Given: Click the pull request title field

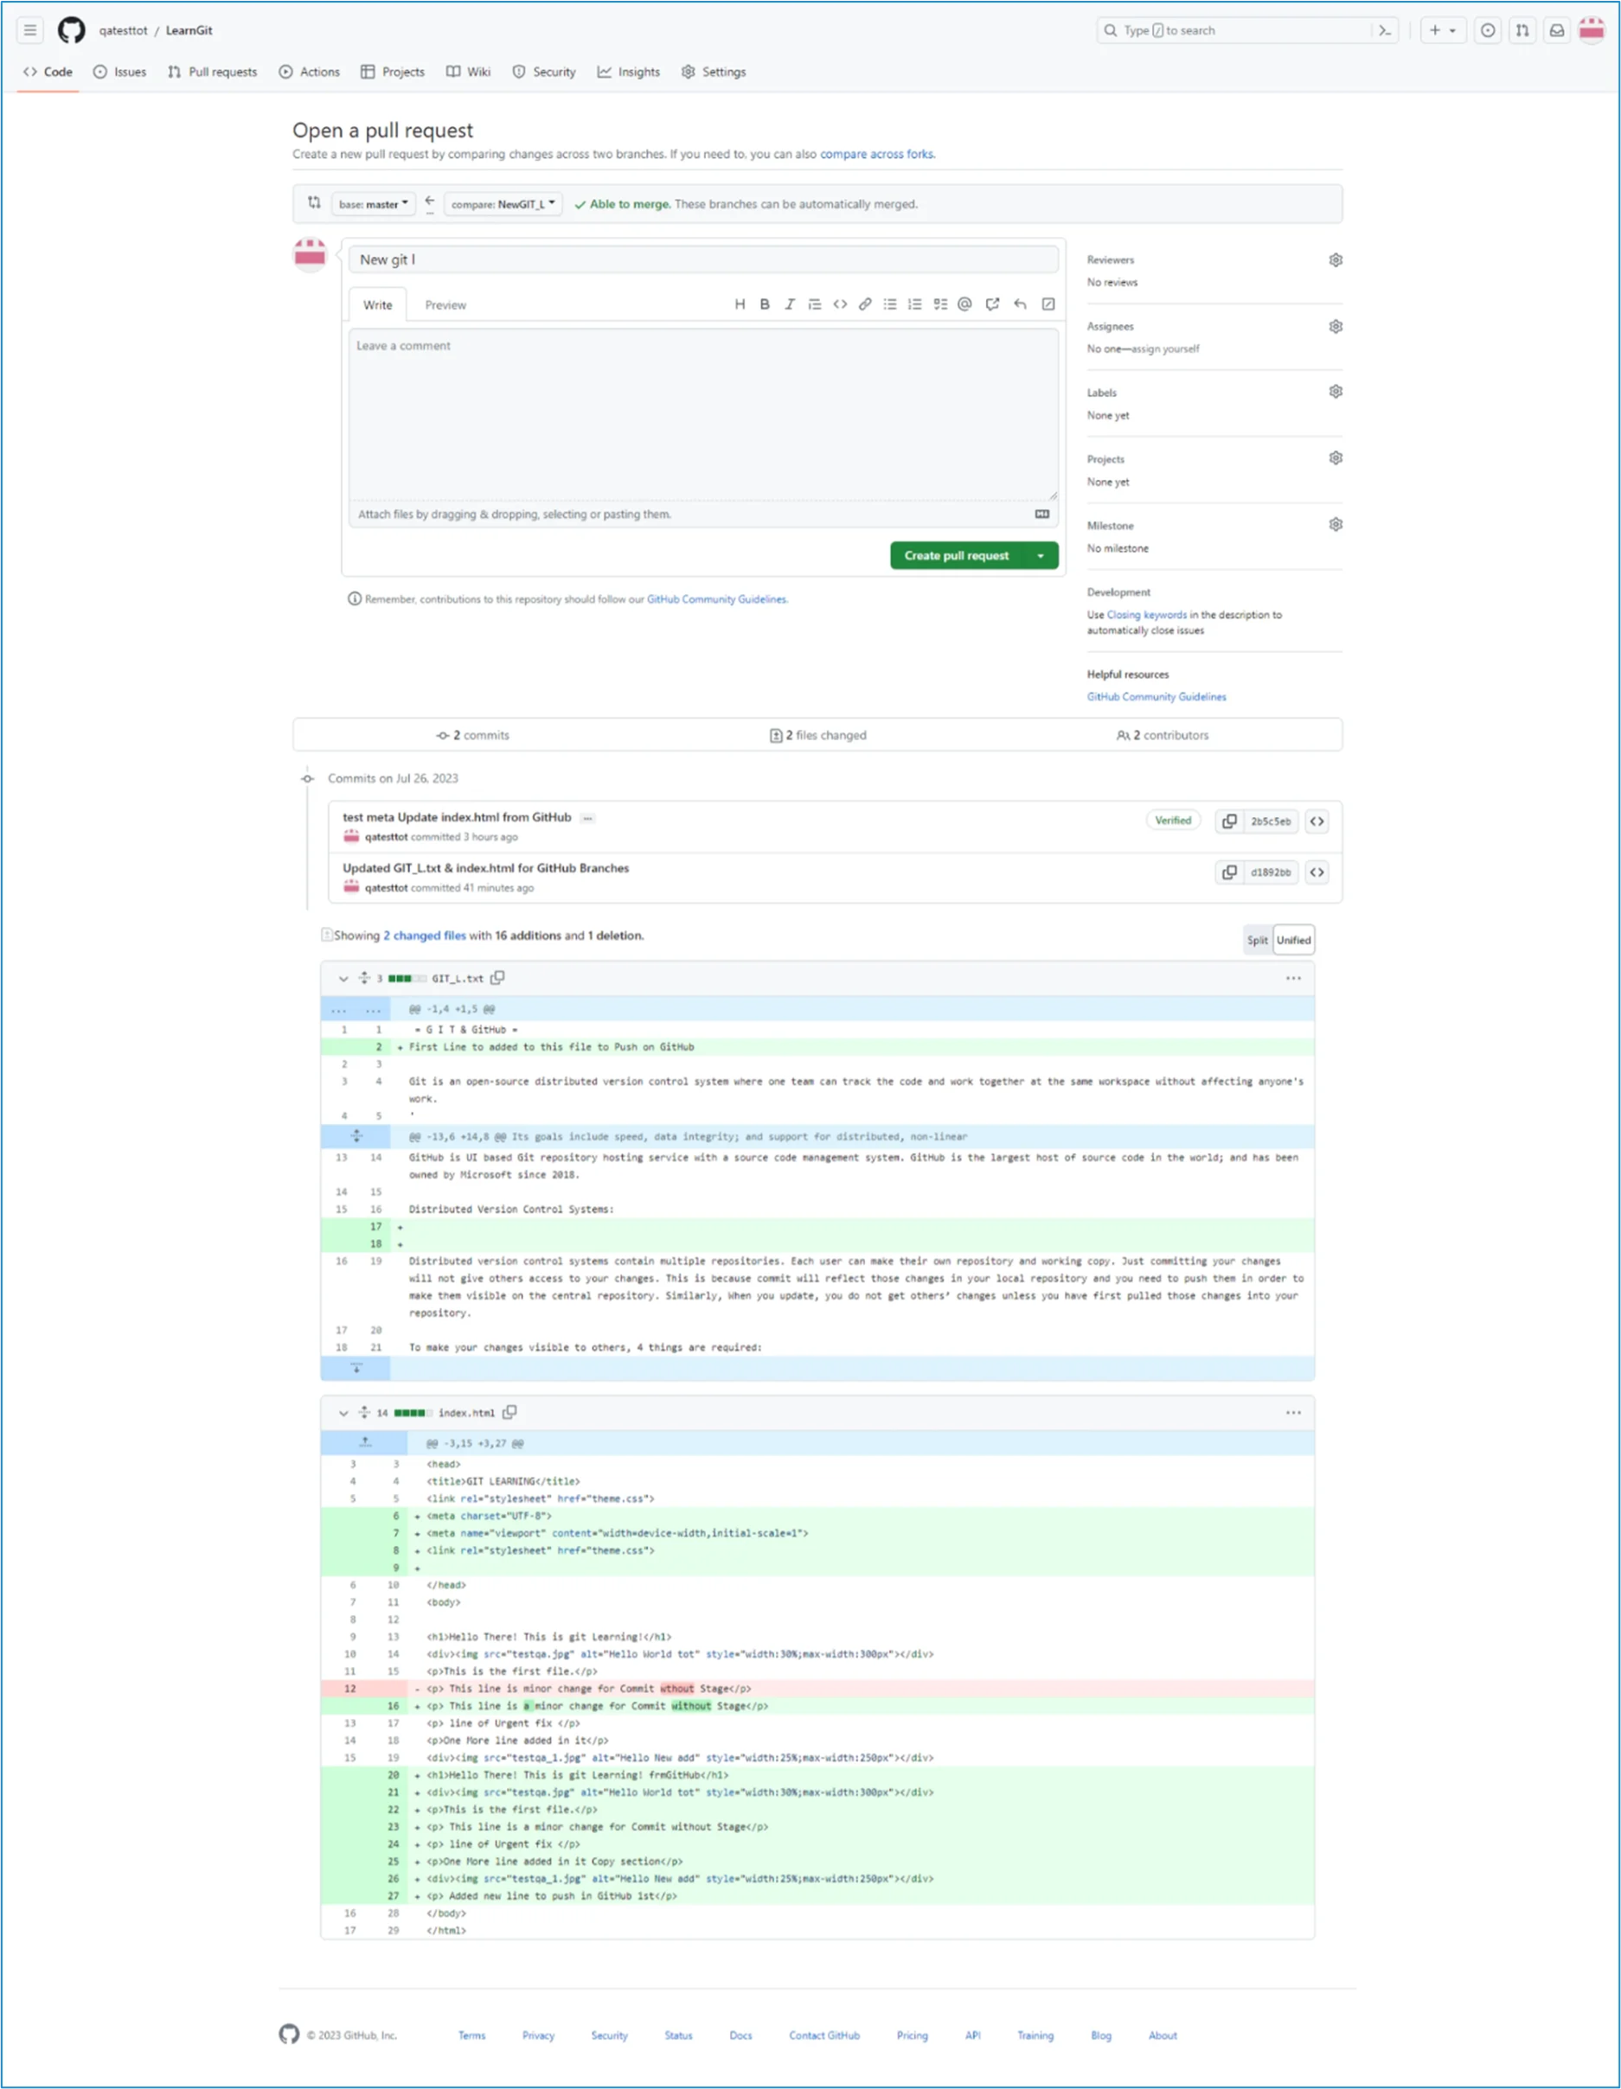Looking at the screenshot, I should pyautogui.click(x=705, y=259).
